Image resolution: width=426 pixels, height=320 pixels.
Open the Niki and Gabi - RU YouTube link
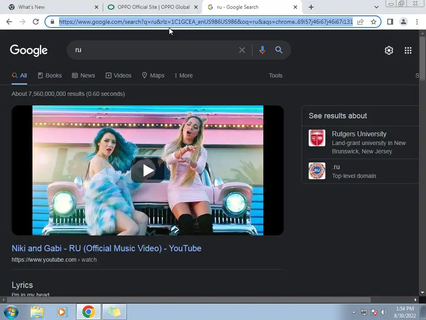point(106,248)
